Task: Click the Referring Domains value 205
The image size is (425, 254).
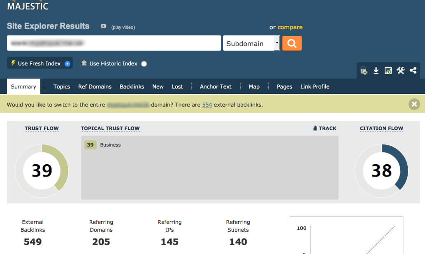Action: tap(101, 242)
